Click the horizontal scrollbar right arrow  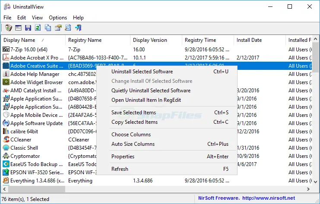point(308,189)
